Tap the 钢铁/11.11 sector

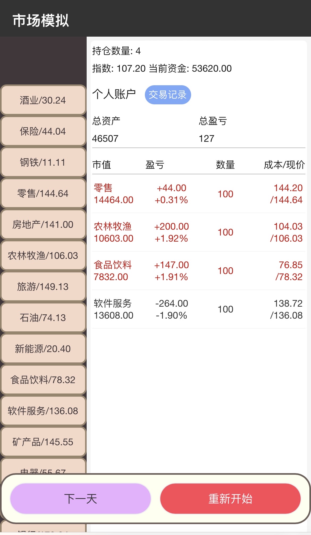coord(43,162)
